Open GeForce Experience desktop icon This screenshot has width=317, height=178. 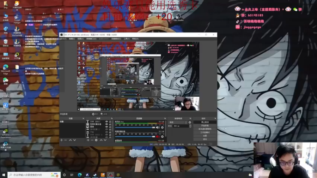click(x=6, y=134)
